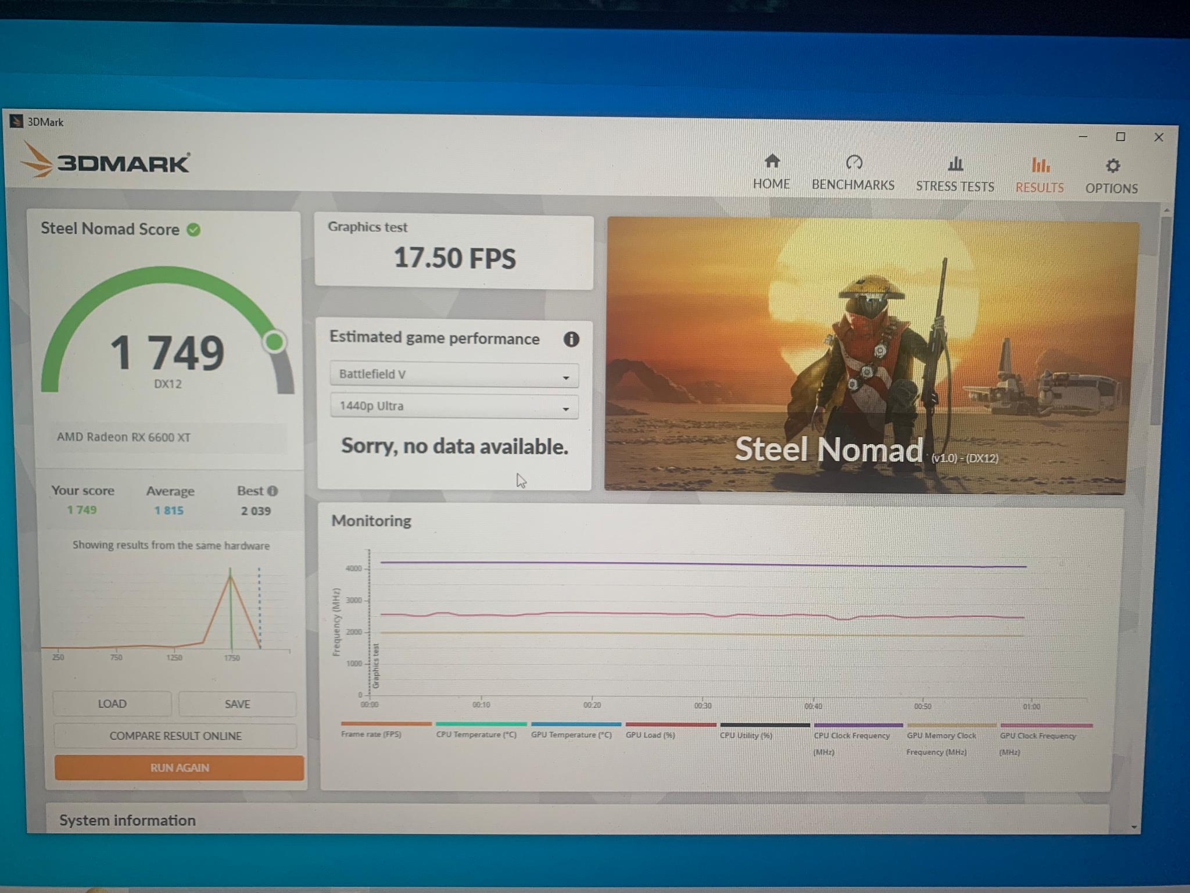
Task: Show info for Estimated game performance
Action: point(571,340)
